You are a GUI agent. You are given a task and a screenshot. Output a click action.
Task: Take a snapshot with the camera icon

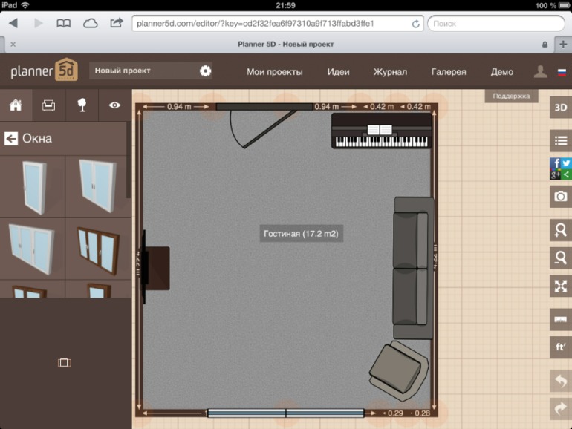point(560,197)
